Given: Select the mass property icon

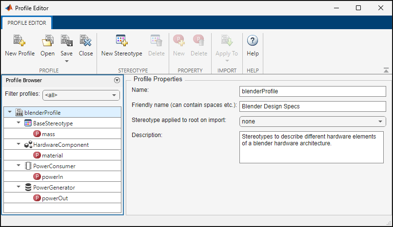Looking at the screenshot, I should point(37,134).
